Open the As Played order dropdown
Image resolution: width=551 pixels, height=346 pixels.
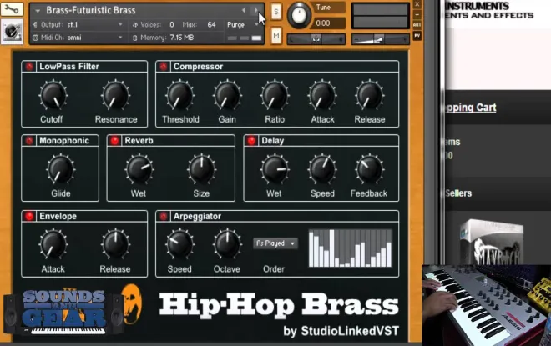[275, 243]
